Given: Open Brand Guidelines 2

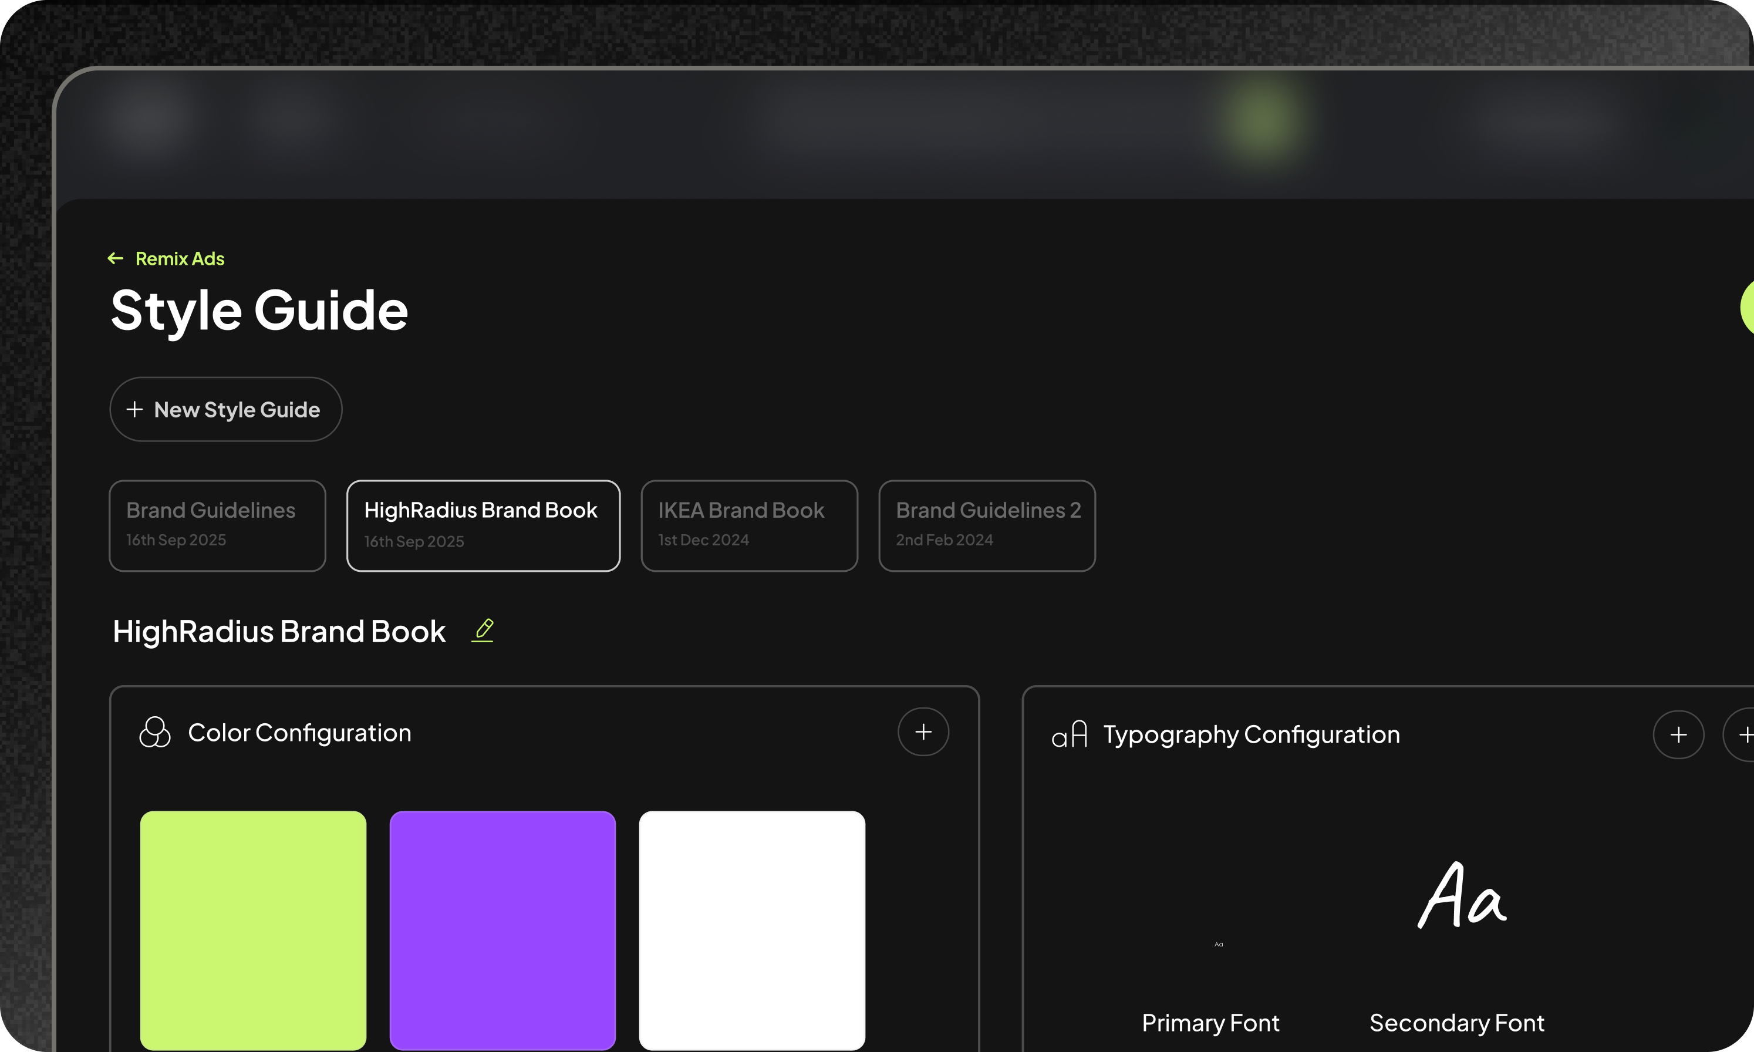Looking at the screenshot, I should (x=987, y=525).
